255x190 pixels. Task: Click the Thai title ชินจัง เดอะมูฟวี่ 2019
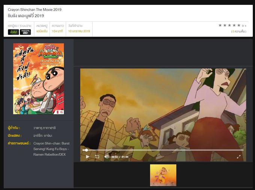point(26,16)
